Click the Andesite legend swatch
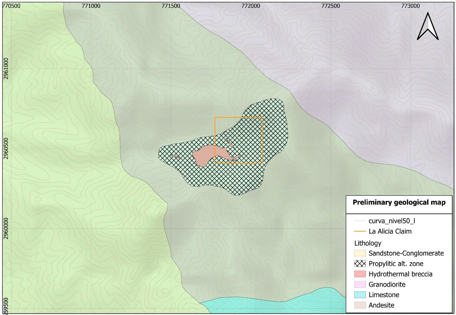This screenshot has width=456, height=315. point(360,305)
